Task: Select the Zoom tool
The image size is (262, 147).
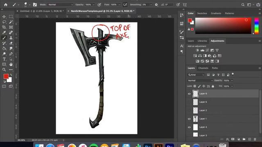Action: coord(4,70)
